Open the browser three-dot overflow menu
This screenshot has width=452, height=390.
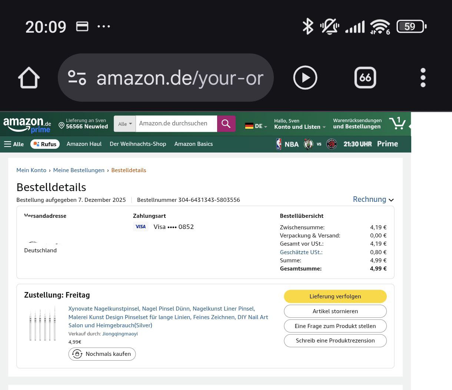click(423, 78)
